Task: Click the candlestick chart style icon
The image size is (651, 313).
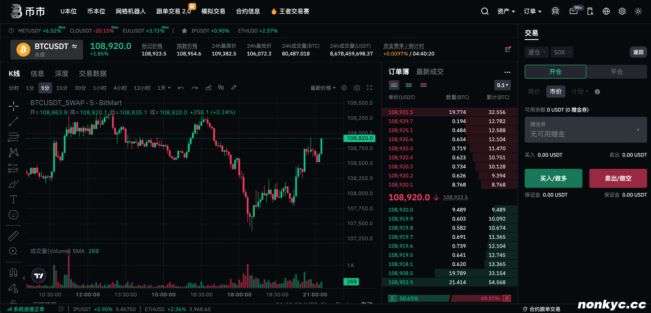Action: point(221,88)
